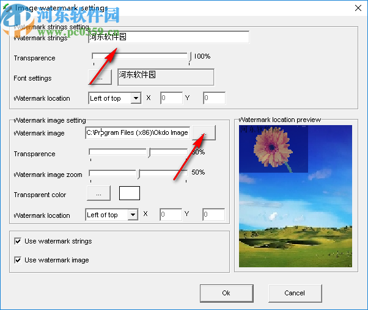Click the white transparent color swatch
The height and width of the screenshot is (310, 368).
coord(130,193)
